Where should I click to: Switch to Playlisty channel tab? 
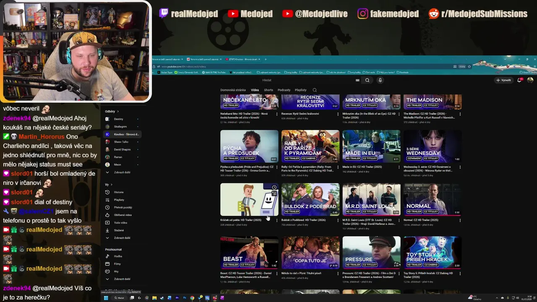[300, 90]
